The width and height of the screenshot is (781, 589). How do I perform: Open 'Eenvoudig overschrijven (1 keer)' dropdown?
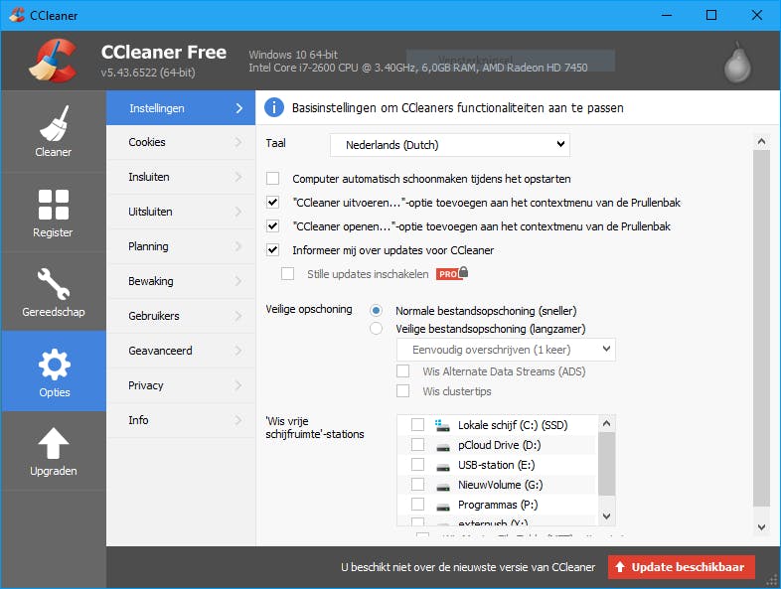(506, 350)
